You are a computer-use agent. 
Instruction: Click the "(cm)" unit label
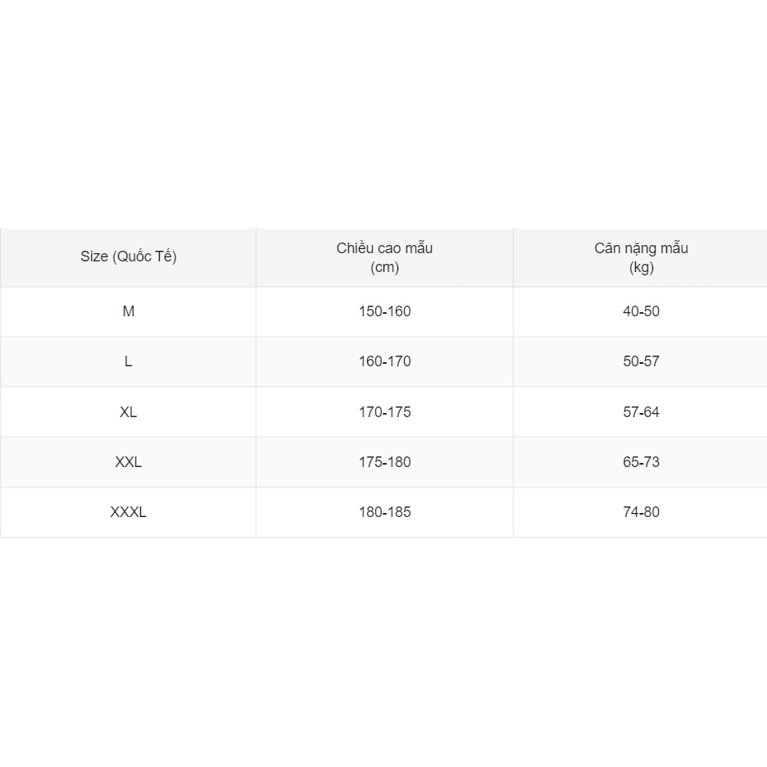pos(384,267)
